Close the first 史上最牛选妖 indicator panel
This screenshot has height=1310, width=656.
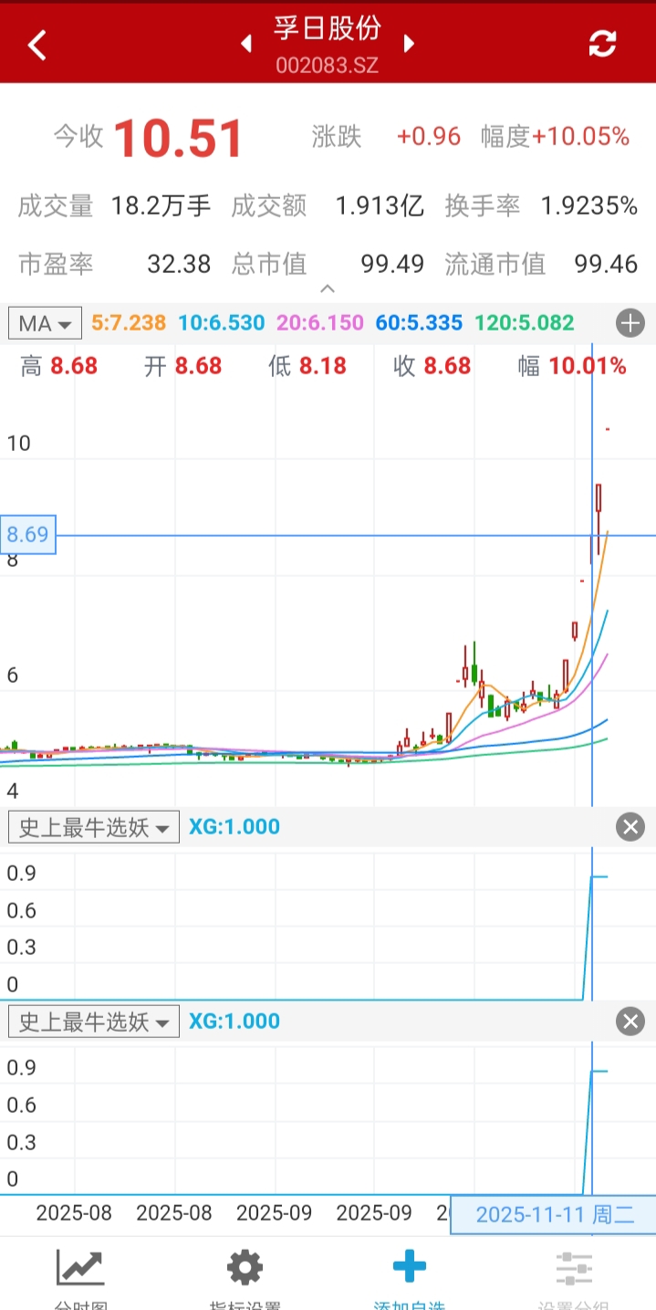[x=630, y=827]
